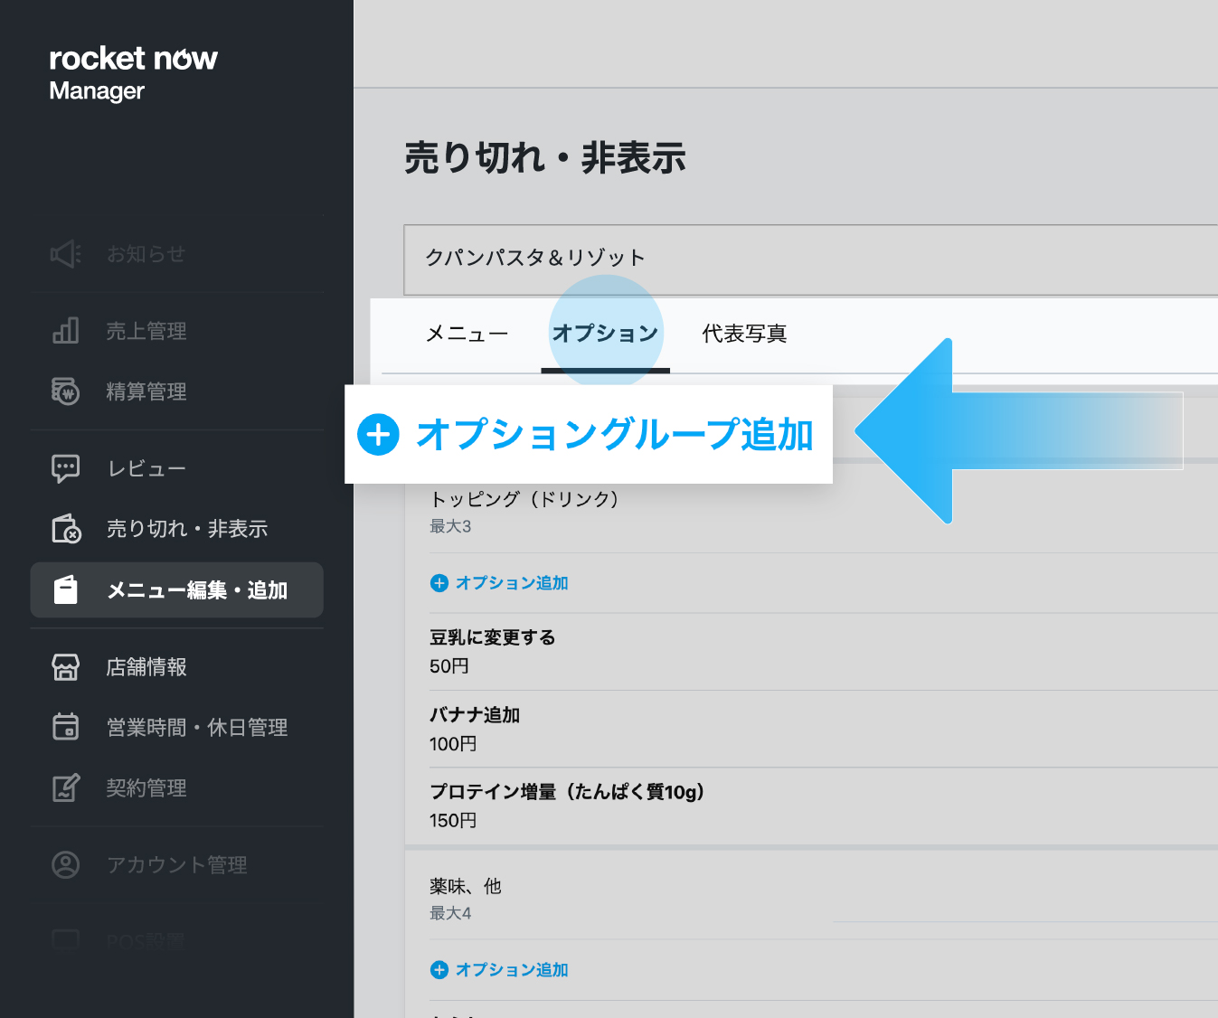Go to 契約管理 sidebar entry

(x=146, y=787)
